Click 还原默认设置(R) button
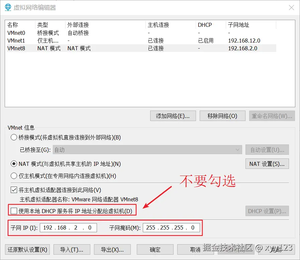This screenshot has height=260, width=300. [27, 250]
